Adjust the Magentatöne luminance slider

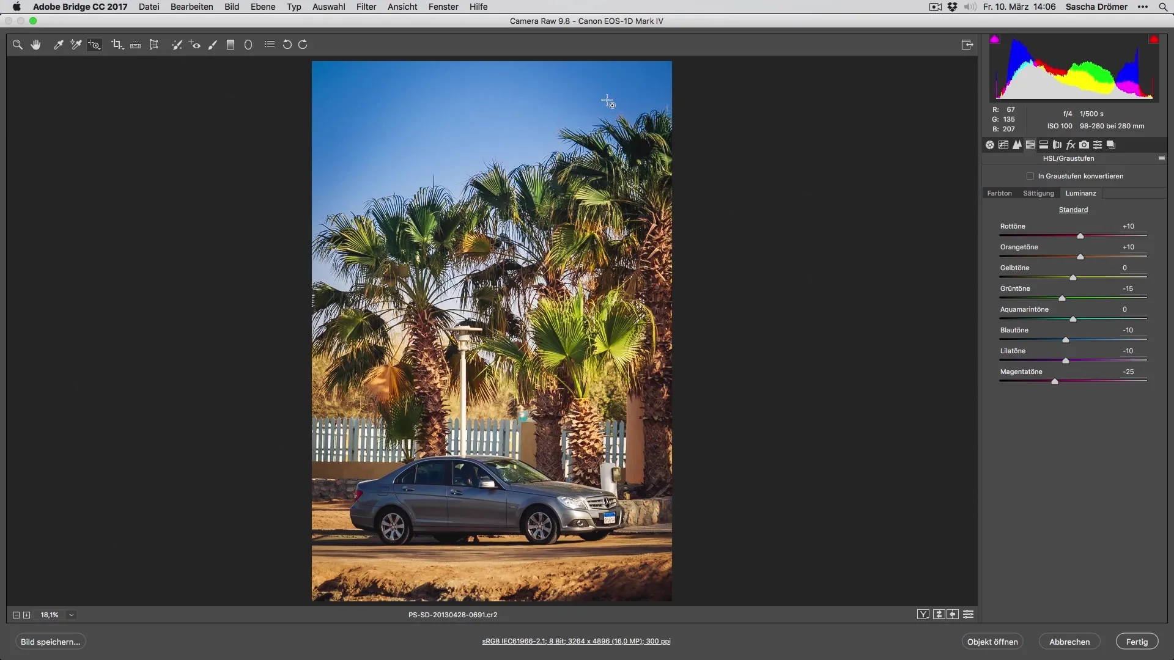[1055, 381]
